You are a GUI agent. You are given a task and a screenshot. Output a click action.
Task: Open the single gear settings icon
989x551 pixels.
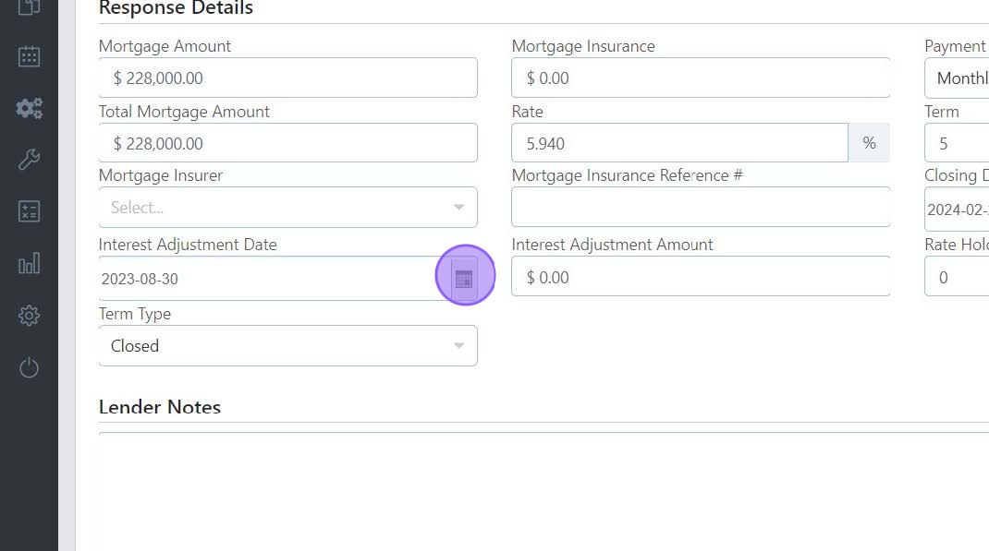[x=29, y=317]
